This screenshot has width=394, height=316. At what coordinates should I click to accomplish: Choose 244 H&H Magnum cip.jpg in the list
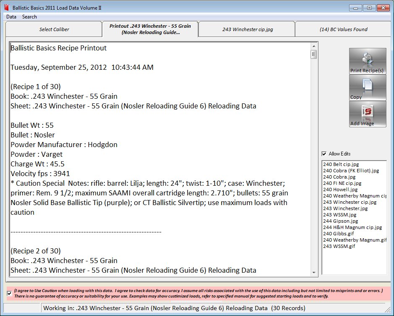point(352,227)
